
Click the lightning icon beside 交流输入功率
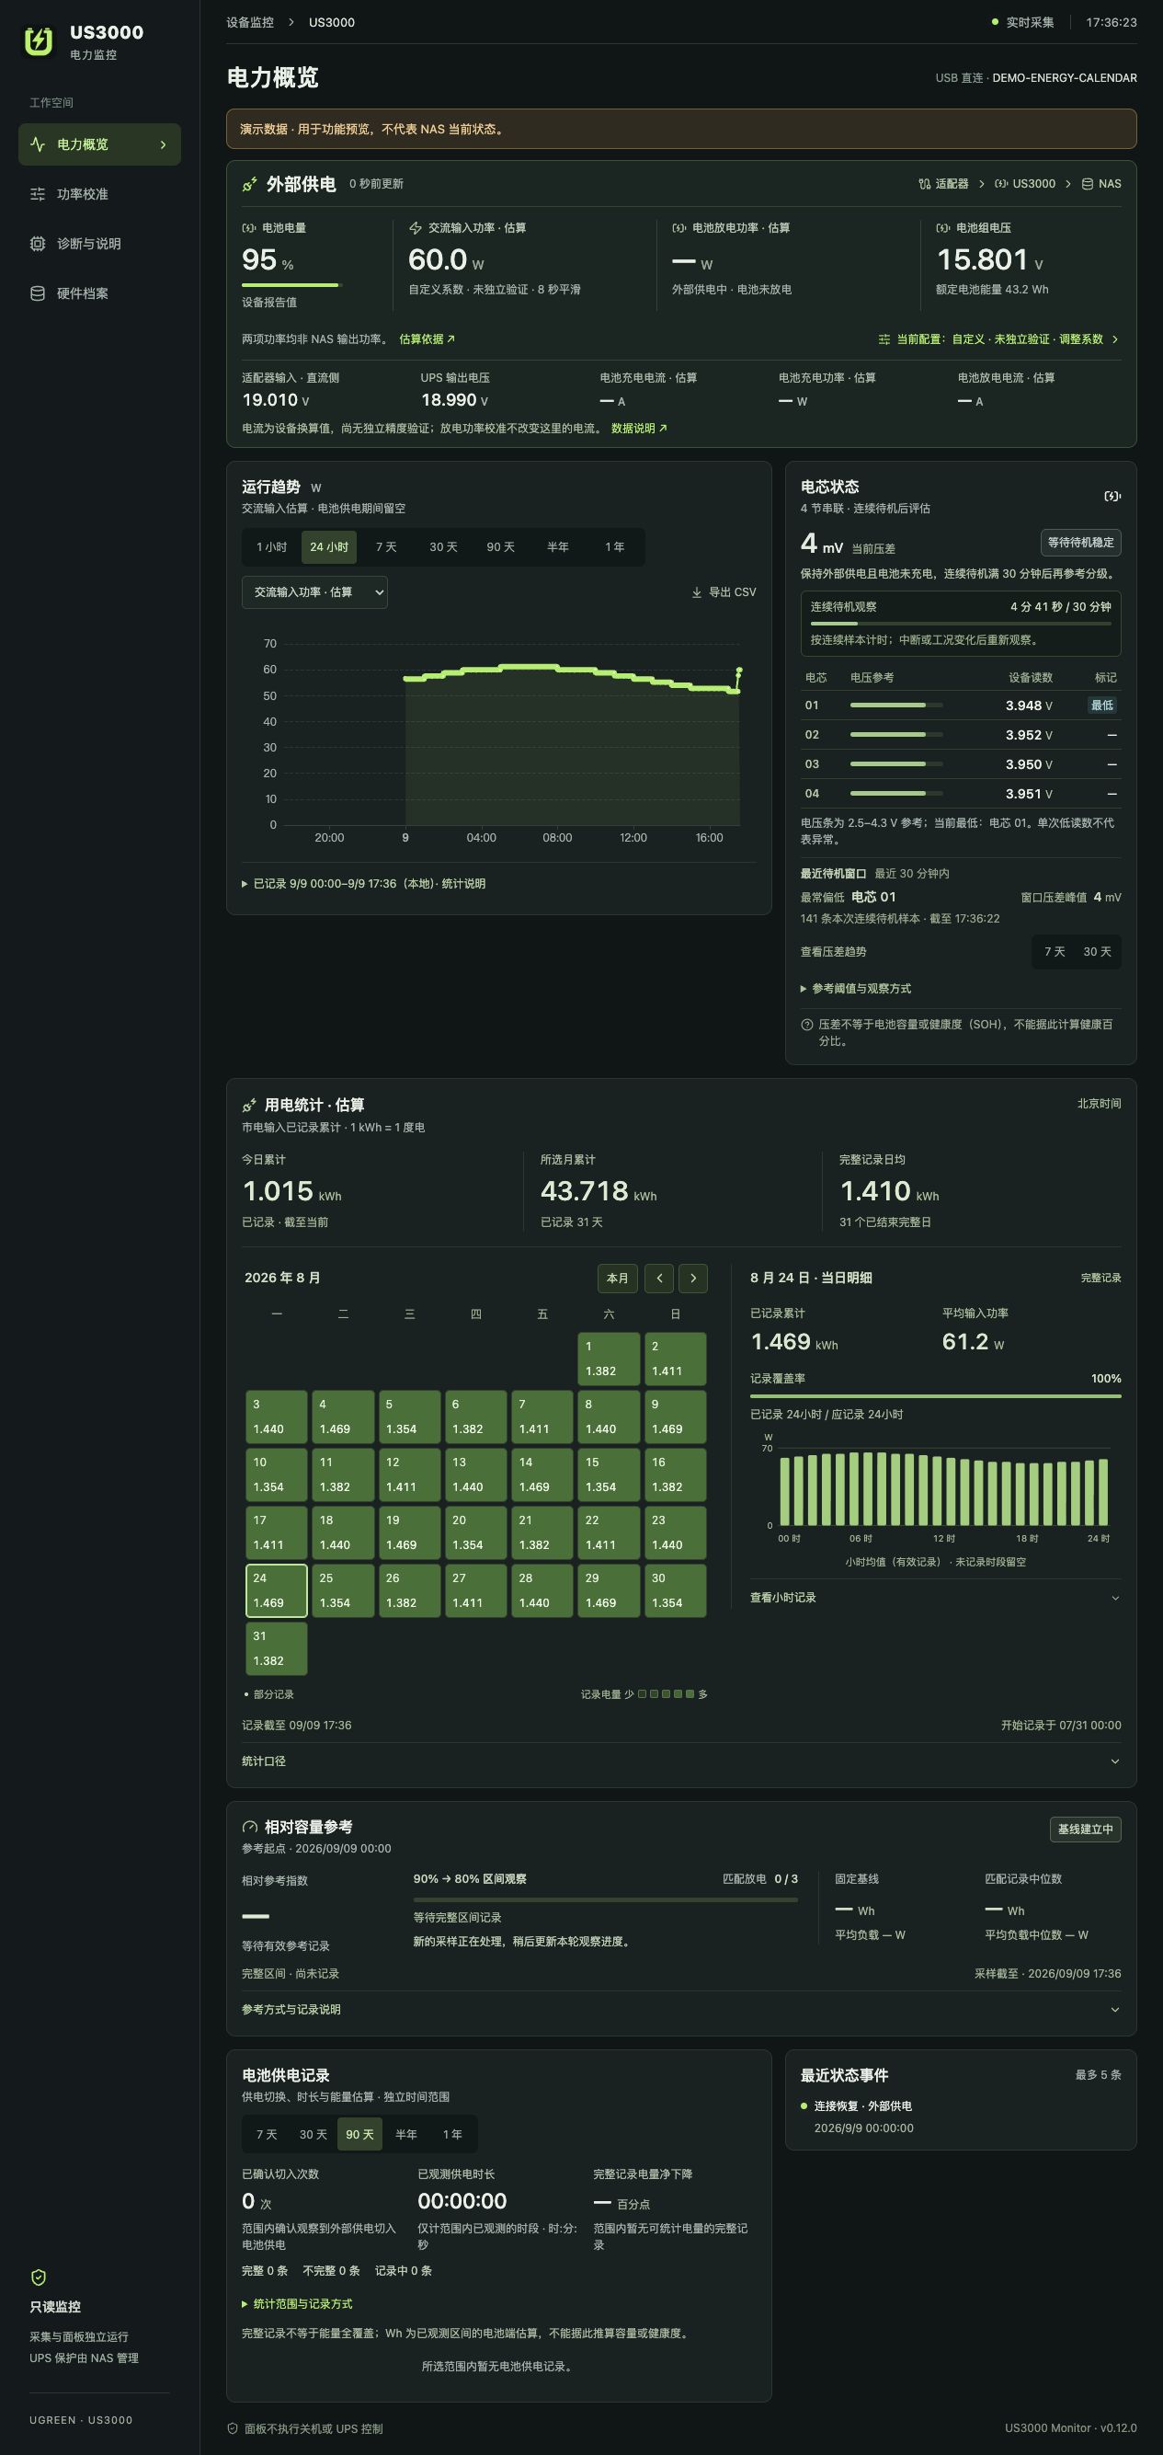point(416,228)
